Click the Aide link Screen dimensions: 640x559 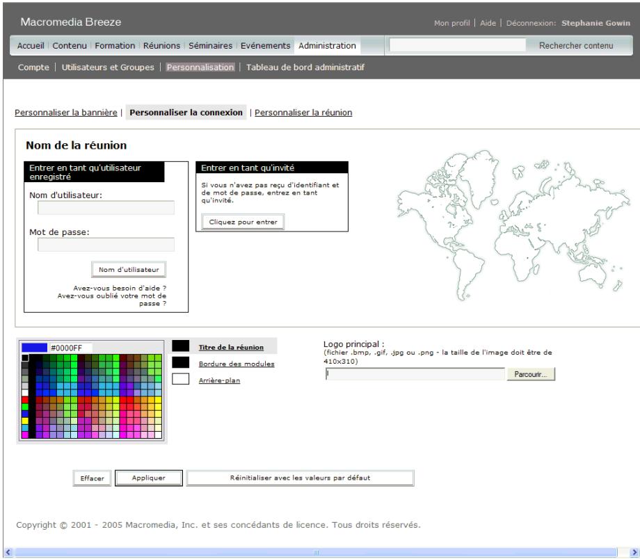click(488, 23)
